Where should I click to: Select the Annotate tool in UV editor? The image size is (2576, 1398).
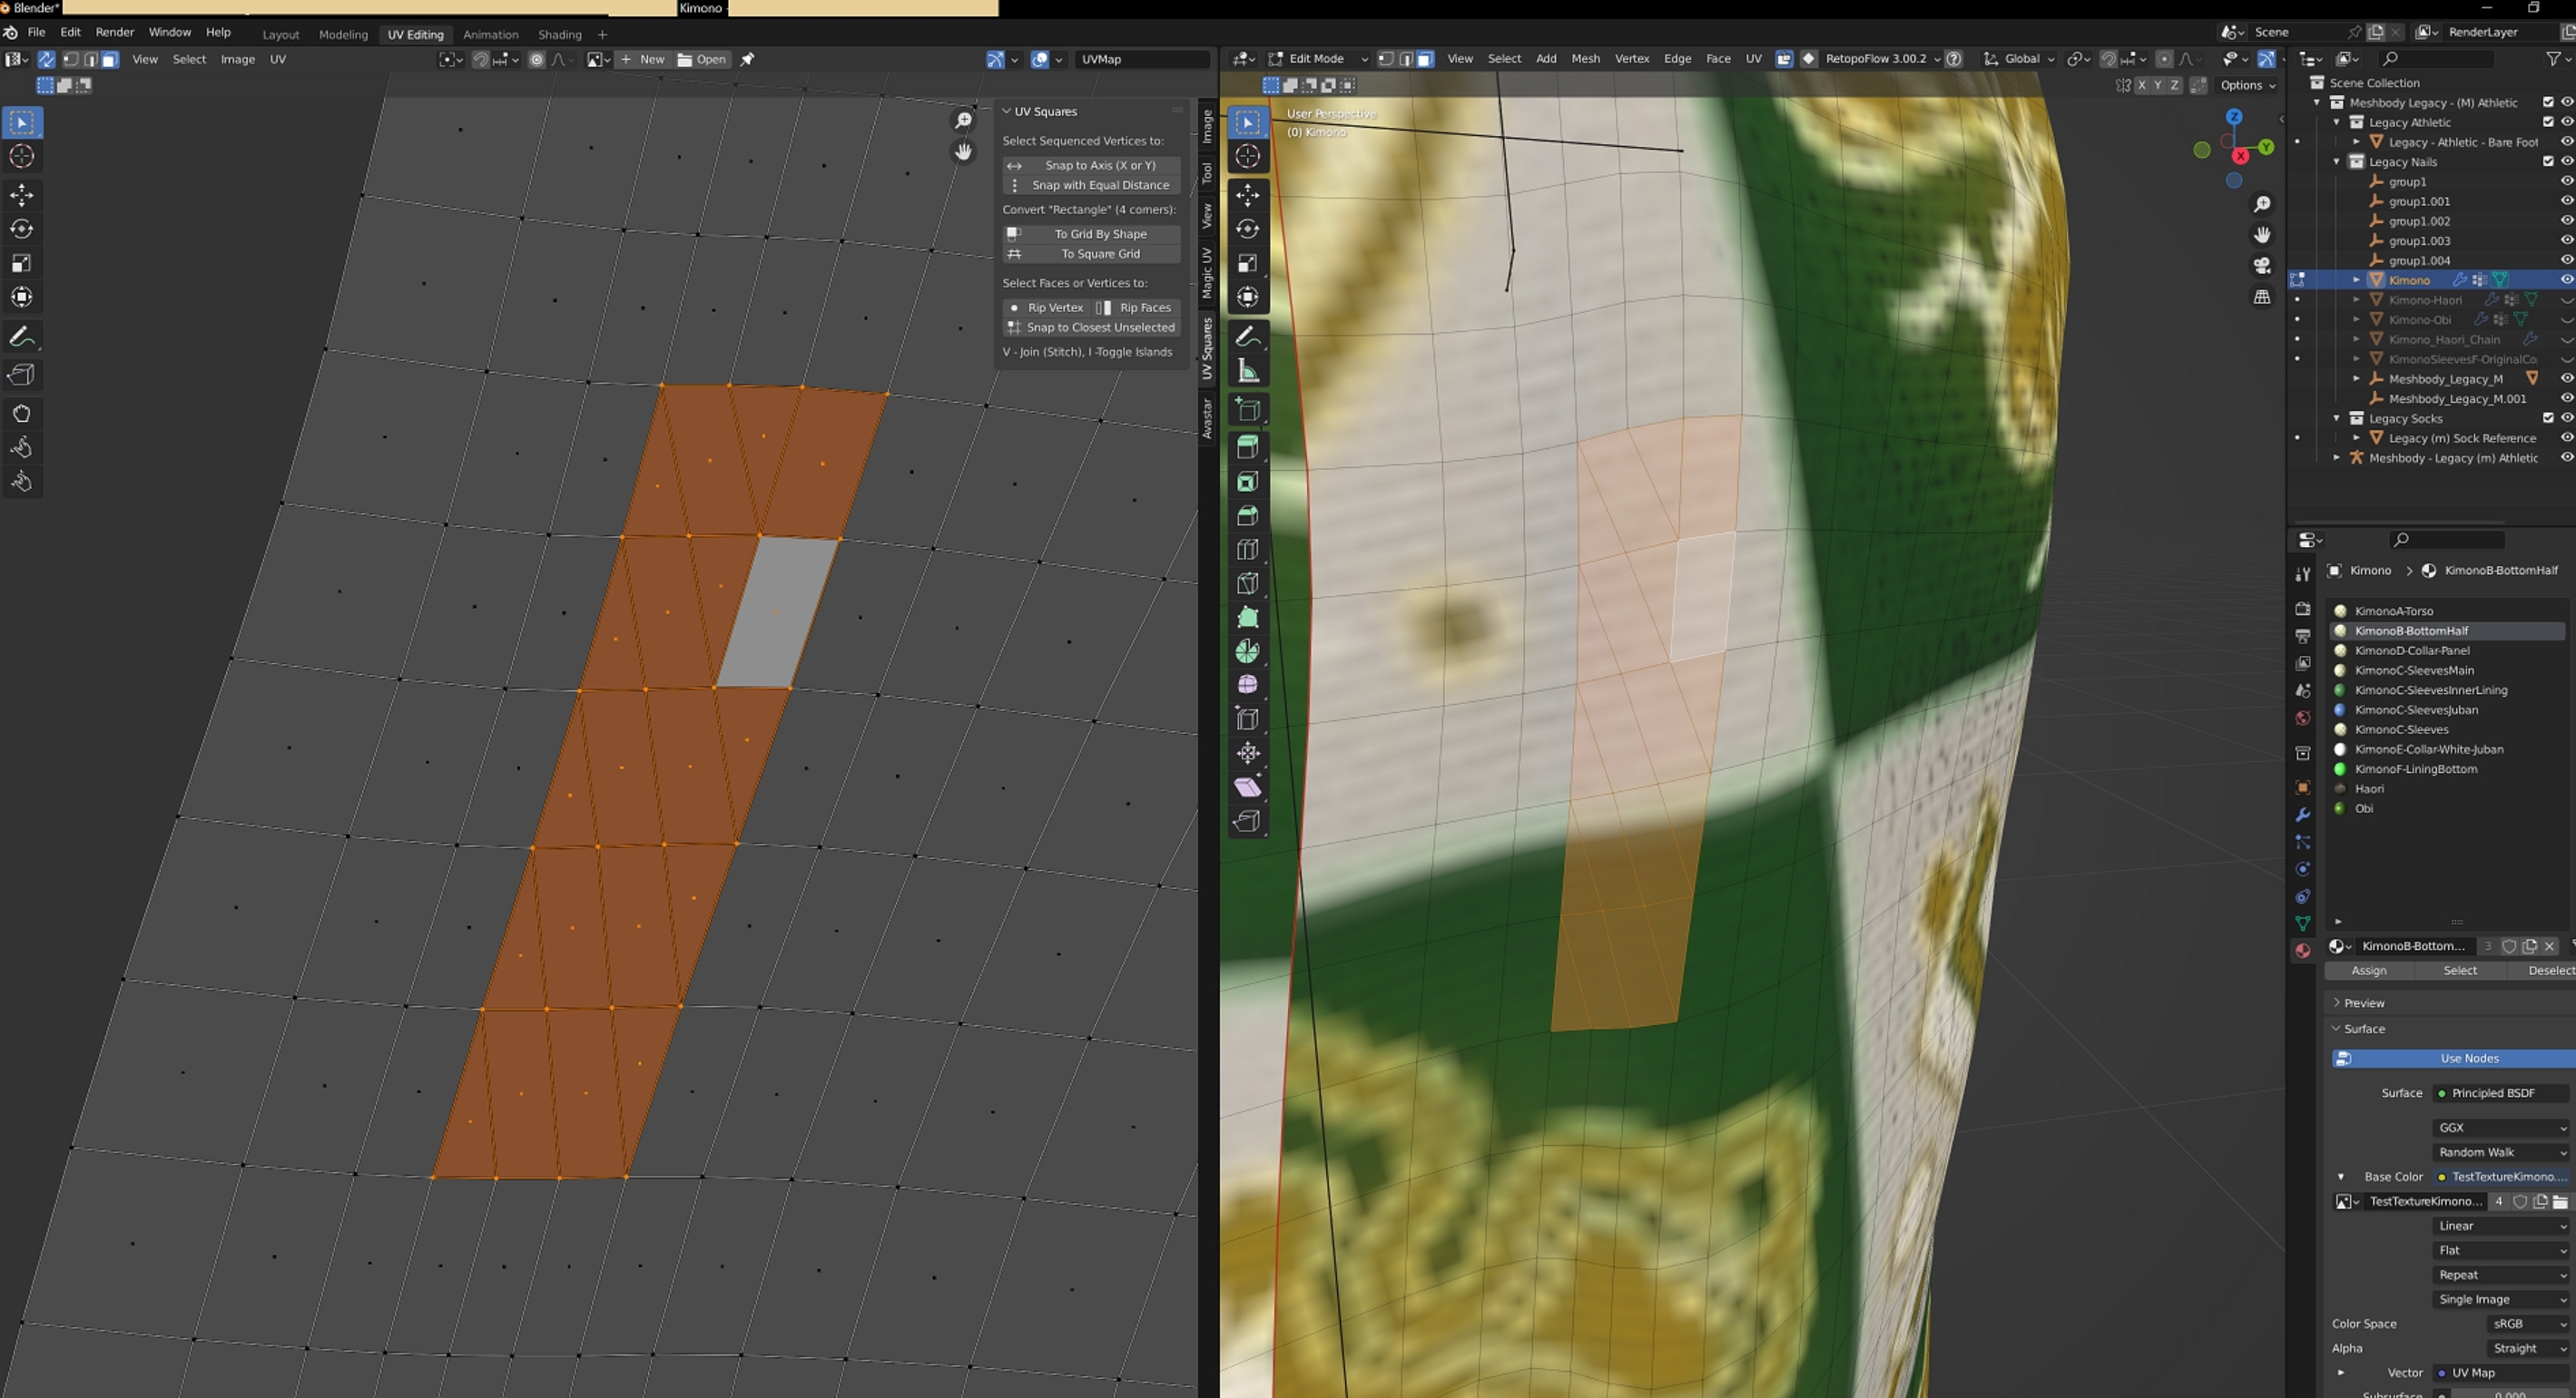click(x=22, y=337)
